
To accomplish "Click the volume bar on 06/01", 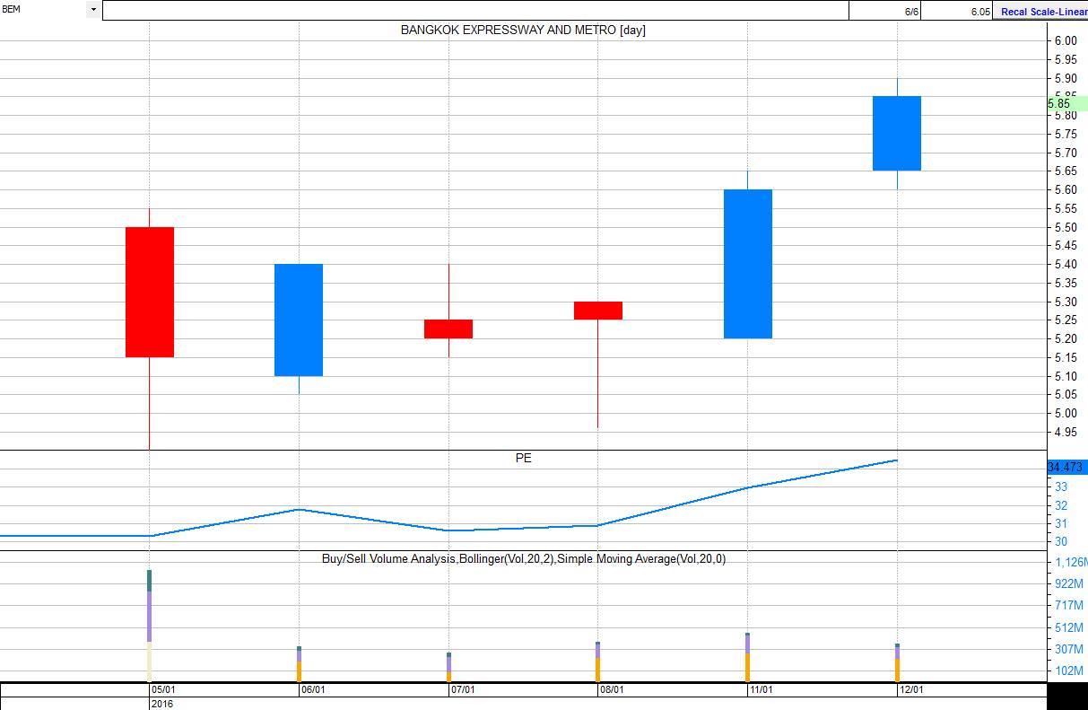I will coord(299,663).
